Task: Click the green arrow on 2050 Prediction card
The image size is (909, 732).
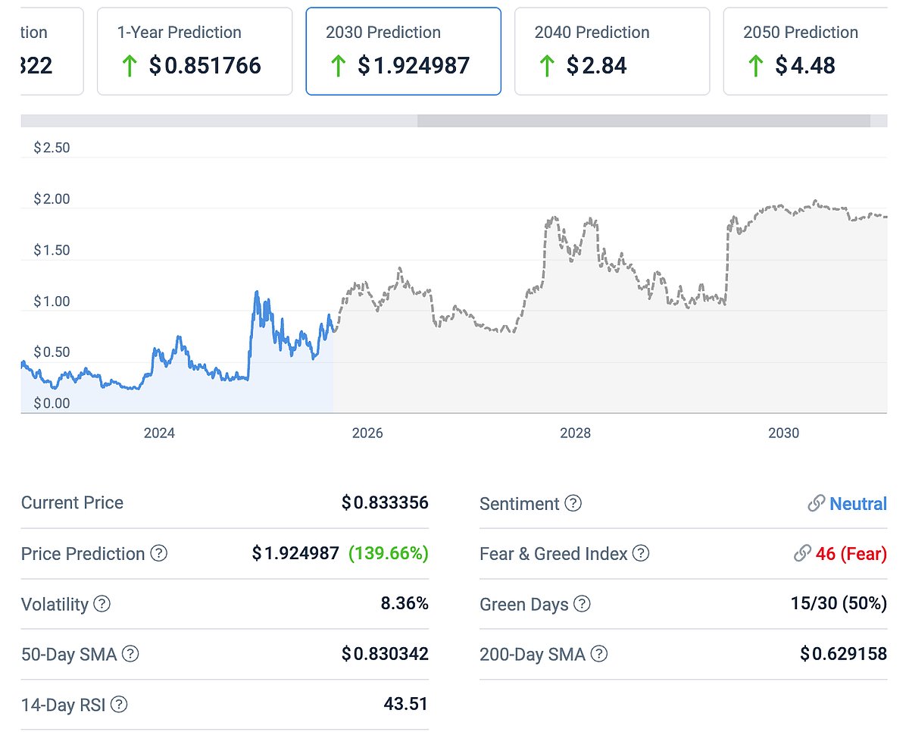Action: point(754,66)
